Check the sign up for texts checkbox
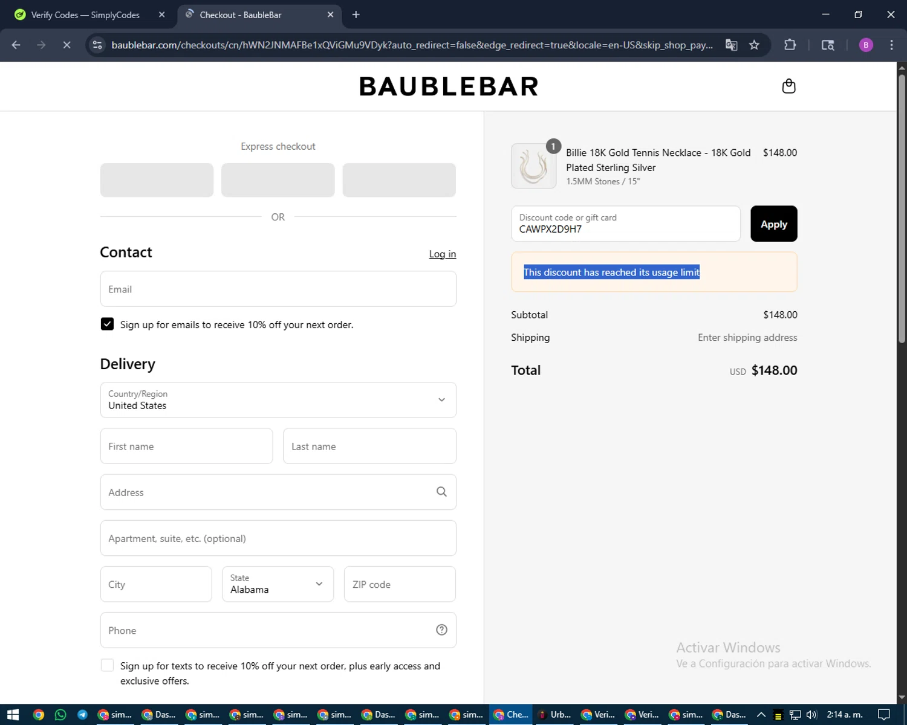The image size is (907, 725). tap(107, 665)
